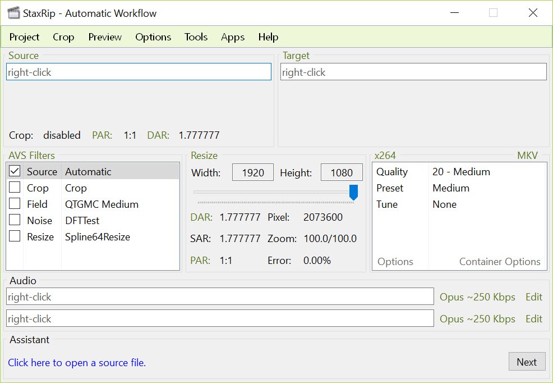This screenshot has width=553, height=383.
Task: Click the Source panel header link
Action: [x=24, y=56]
